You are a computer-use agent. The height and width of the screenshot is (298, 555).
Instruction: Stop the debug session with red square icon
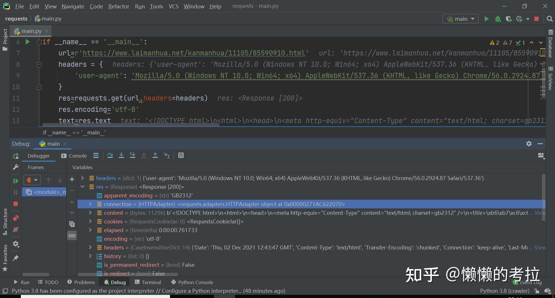point(16,204)
